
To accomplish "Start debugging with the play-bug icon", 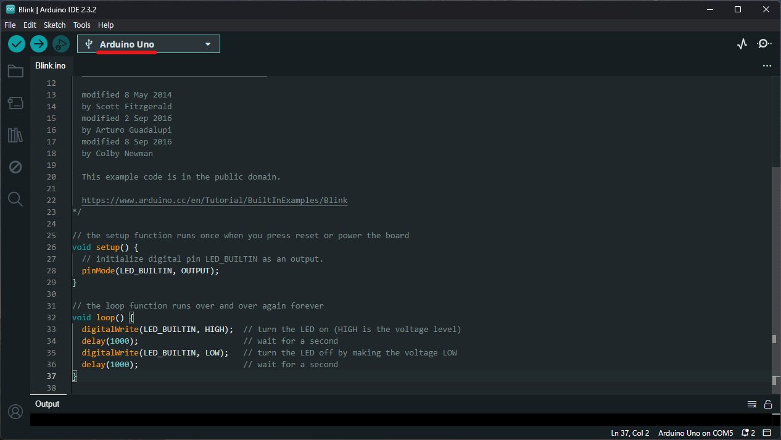I will click(x=60, y=44).
